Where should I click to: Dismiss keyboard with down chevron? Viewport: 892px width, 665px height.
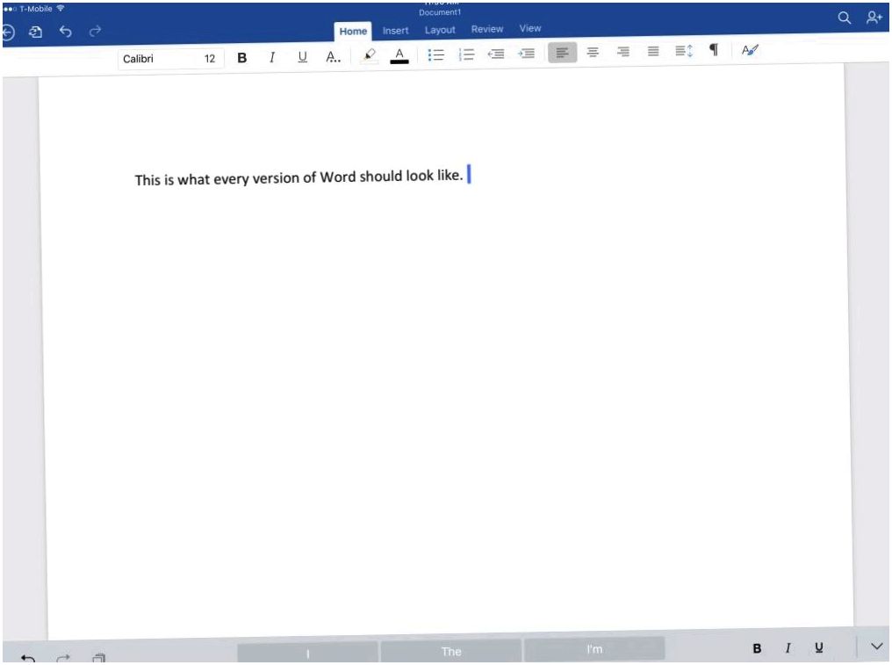877,646
